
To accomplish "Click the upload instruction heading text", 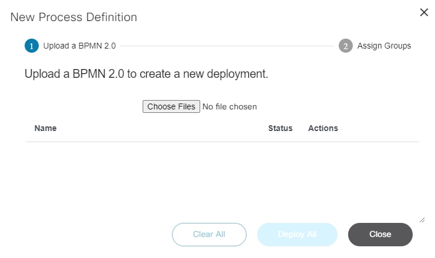I will pyautogui.click(x=146, y=75).
